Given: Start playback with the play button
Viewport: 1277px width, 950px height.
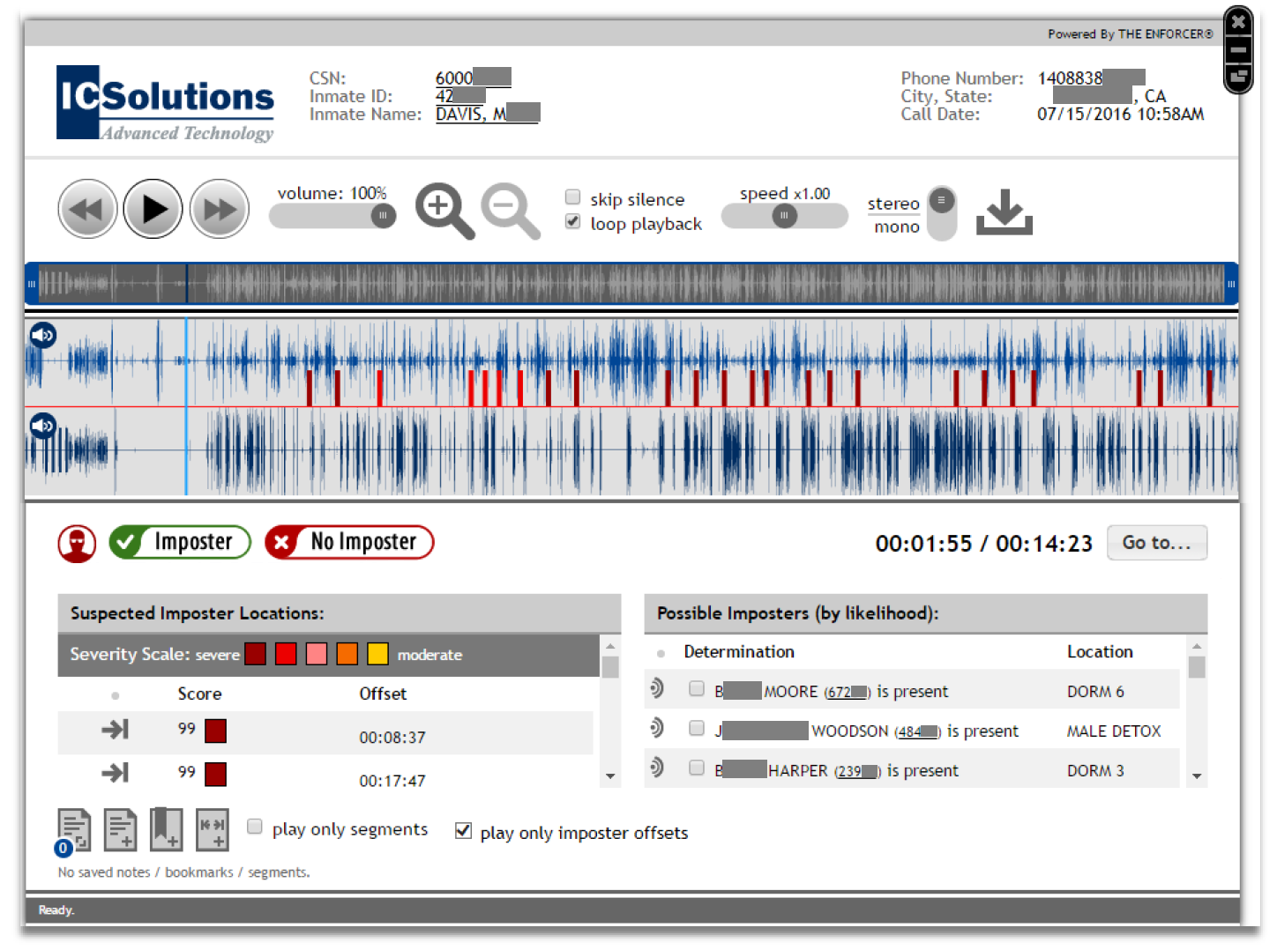Looking at the screenshot, I should (153, 210).
